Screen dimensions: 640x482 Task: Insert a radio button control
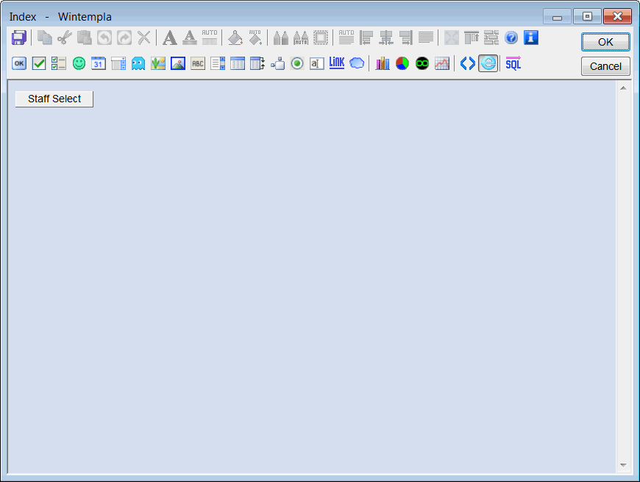click(297, 63)
